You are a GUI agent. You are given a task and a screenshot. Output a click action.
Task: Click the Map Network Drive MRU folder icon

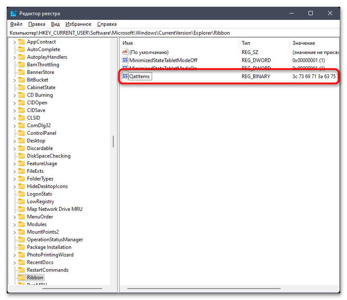22,209
